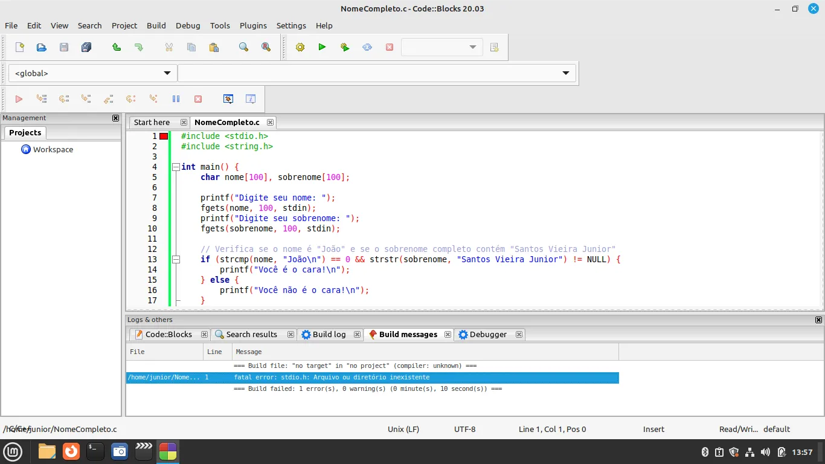This screenshot has height=464, width=825.
Task: Open the Debugging windows icon
Action: point(228,99)
